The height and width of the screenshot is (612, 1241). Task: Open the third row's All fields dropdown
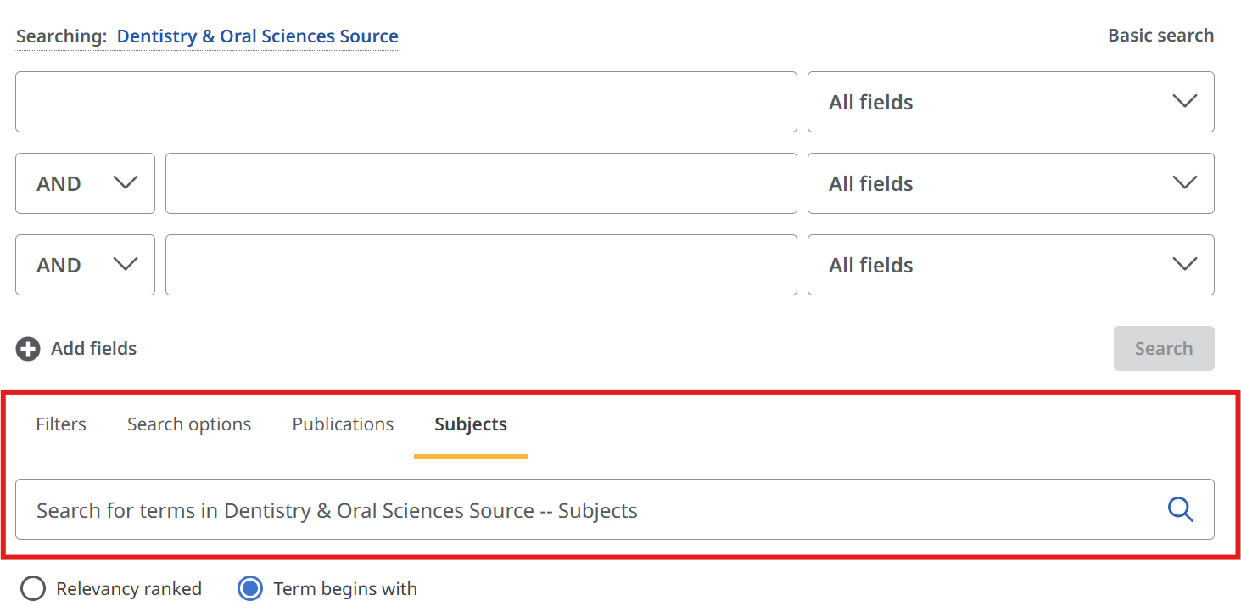tap(1010, 265)
